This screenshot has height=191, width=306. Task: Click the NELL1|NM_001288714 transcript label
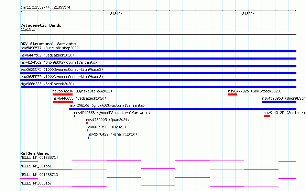(39, 157)
